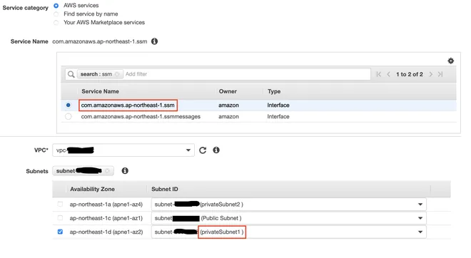Screen dimensions: 471x258
Task: Click info icon next to Service Name
Action: coord(154,41)
